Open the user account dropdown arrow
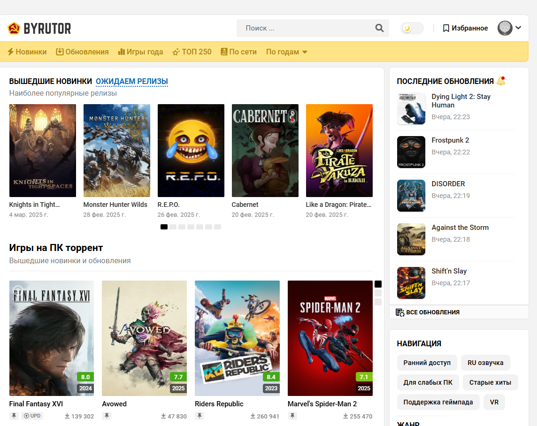Image resolution: width=537 pixels, height=426 pixels. (x=518, y=28)
